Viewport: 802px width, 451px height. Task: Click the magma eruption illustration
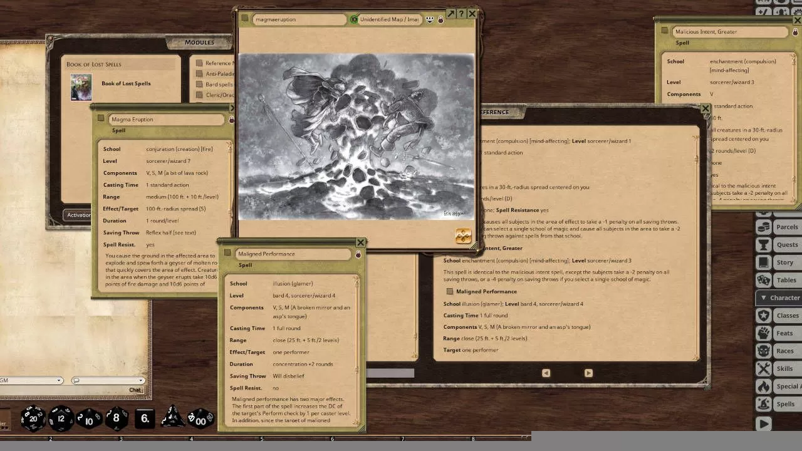(x=356, y=137)
